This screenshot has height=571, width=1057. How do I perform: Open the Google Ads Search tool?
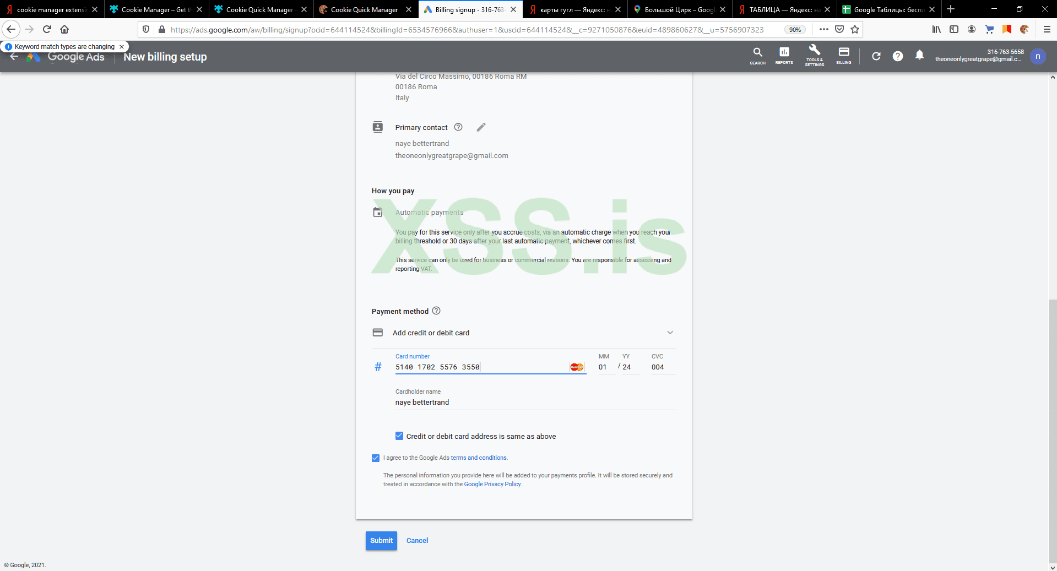pyautogui.click(x=757, y=56)
